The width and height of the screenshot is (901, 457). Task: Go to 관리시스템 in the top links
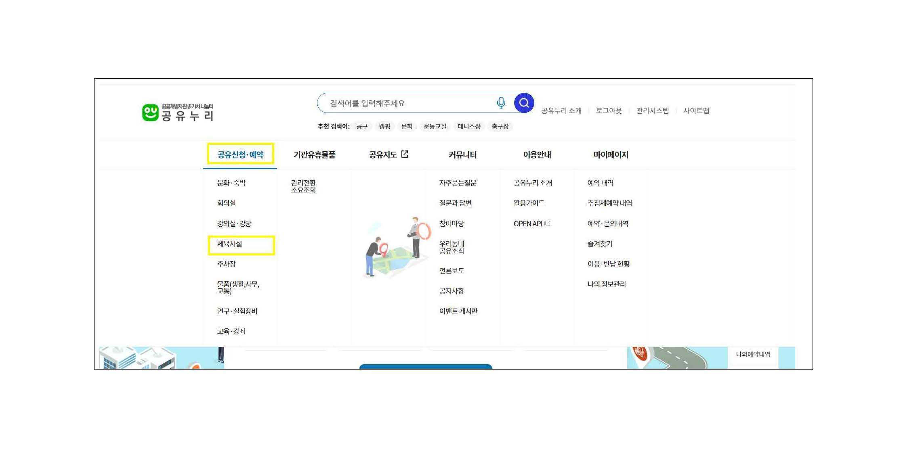tap(652, 111)
